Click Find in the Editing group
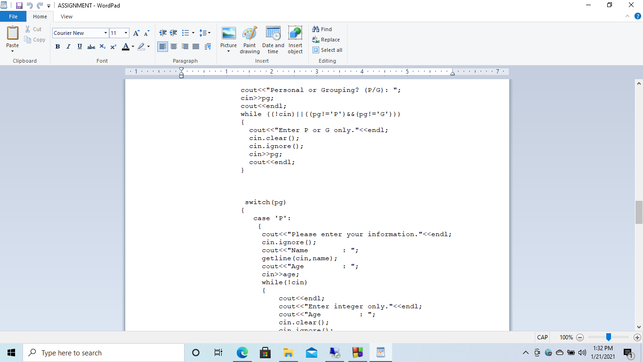The height and width of the screenshot is (362, 643). pyautogui.click(x=322, y=29)
